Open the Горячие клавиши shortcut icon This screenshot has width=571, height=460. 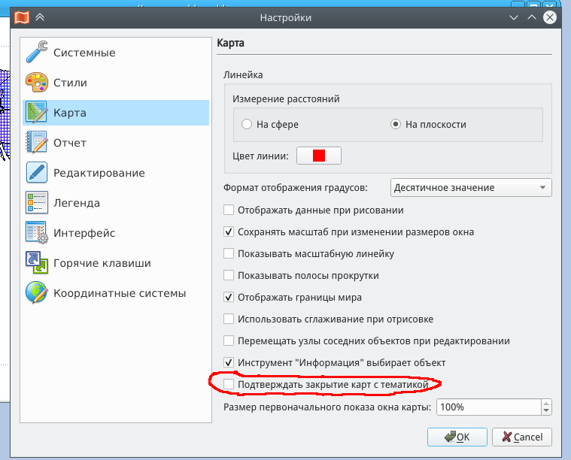(x=37, y=263)
